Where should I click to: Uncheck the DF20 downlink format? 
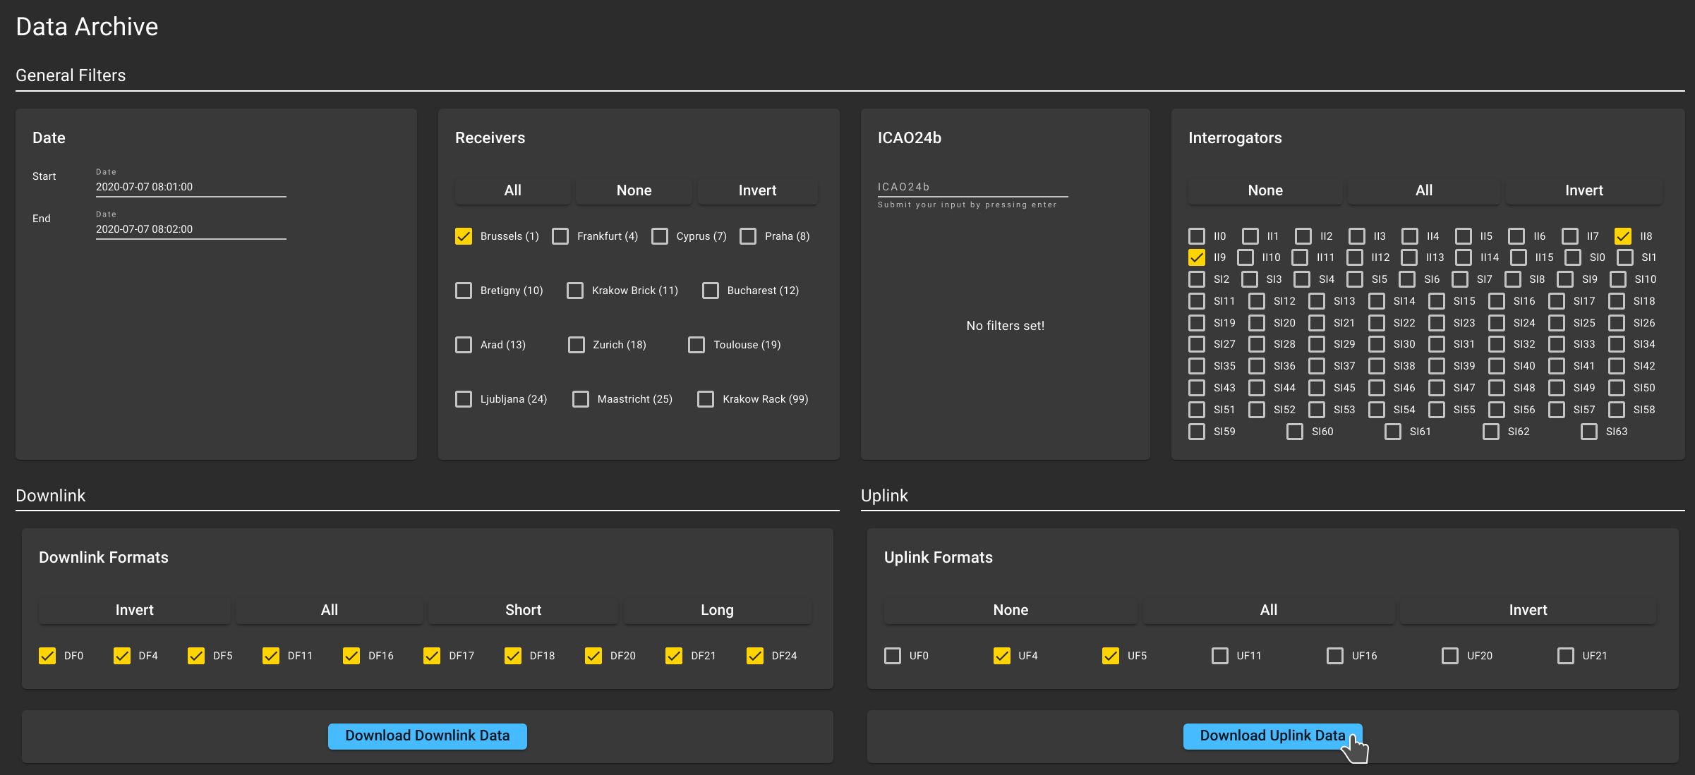point(593,656)
